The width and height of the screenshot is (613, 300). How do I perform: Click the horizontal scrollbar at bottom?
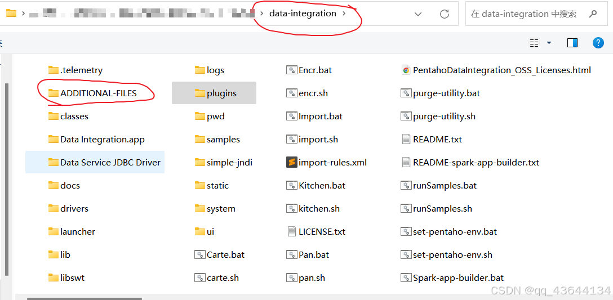[x=84, y=298]
